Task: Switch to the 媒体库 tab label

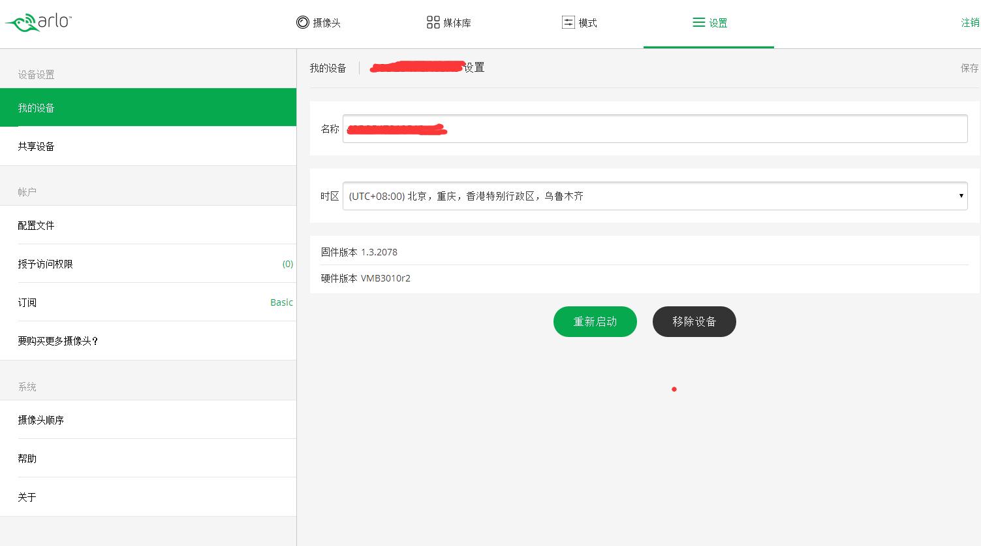Action: pos(457,23)
